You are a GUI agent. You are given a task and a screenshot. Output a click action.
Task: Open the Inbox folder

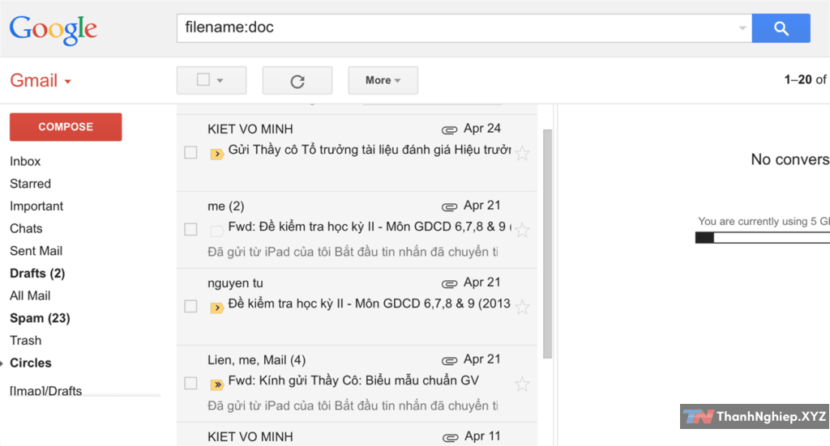(25, 161)
